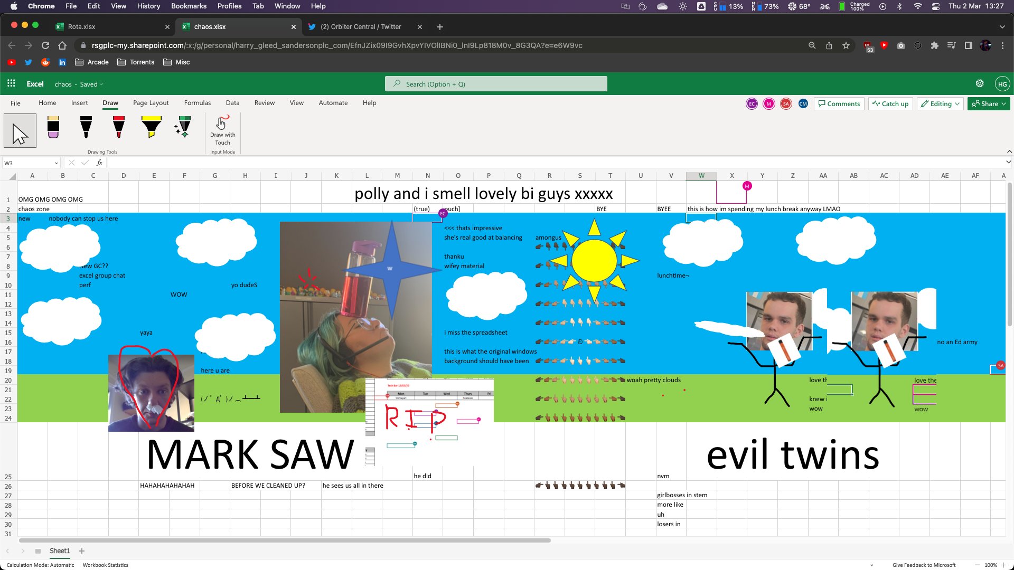This screenshot has height=570, width=1014.
Task: Click the Comments button
Action: (839, 103)
